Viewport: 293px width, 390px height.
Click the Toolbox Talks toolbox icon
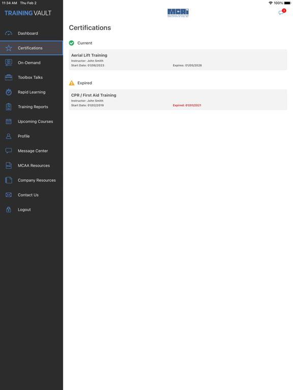[x=9, y=77]
